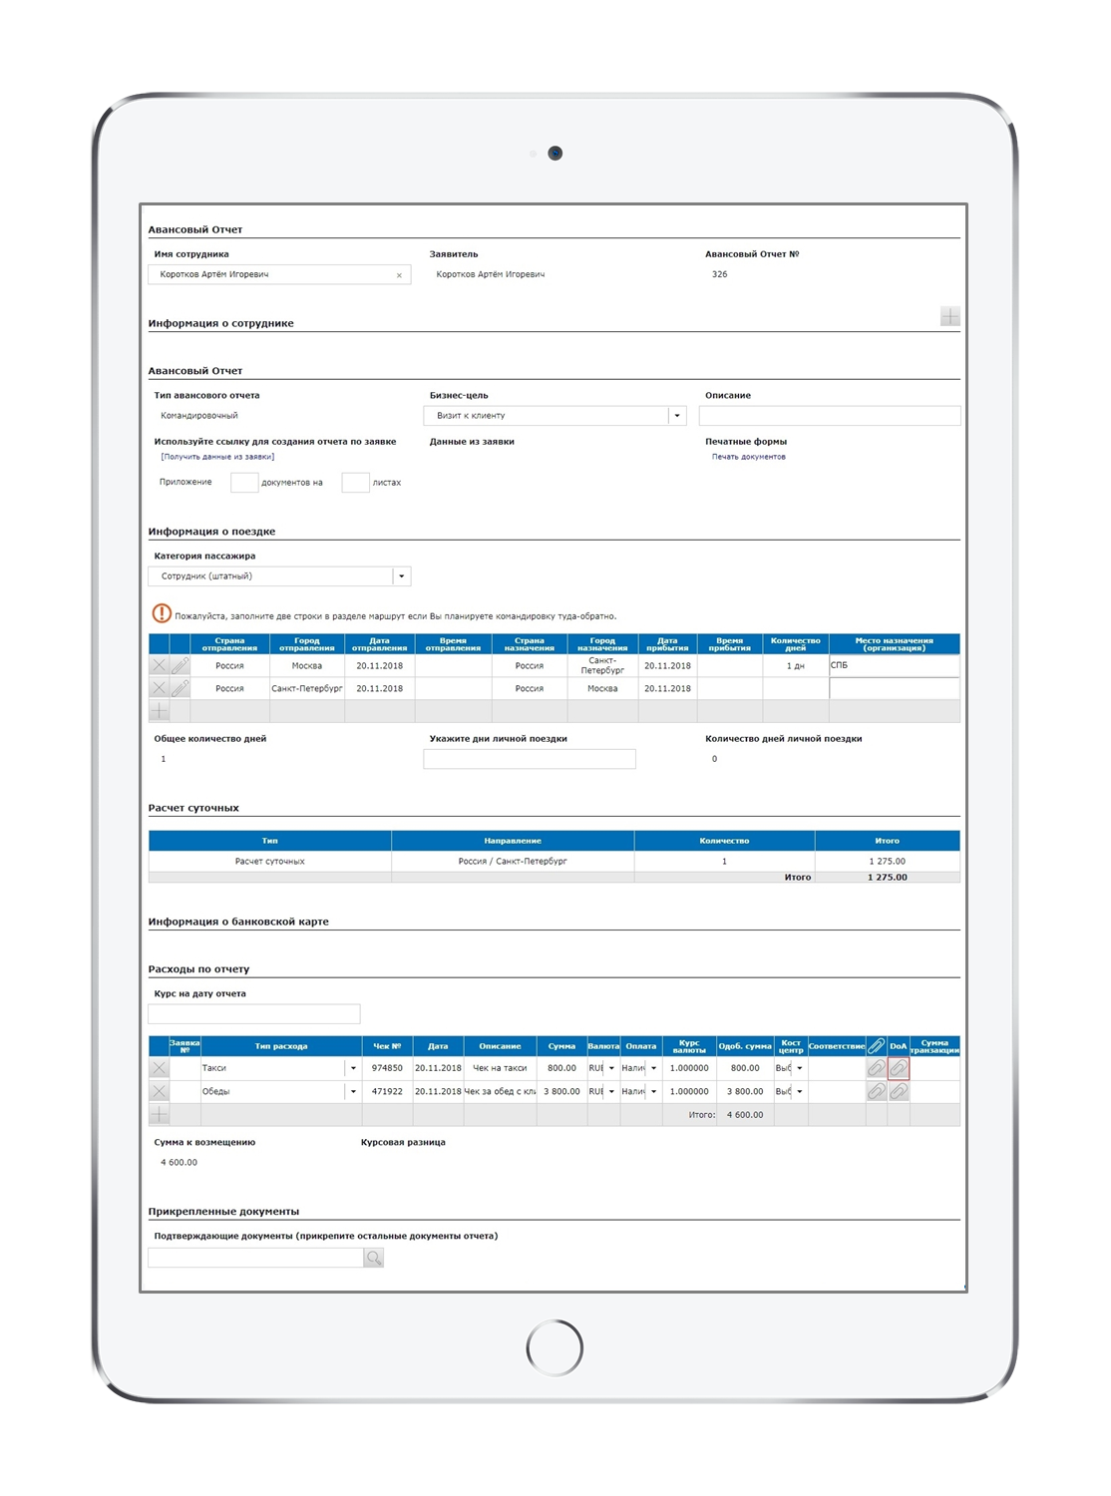Add a new expense row with plus icon
Screen dimensions: 1111x1496
click(x=159, y=1115)
